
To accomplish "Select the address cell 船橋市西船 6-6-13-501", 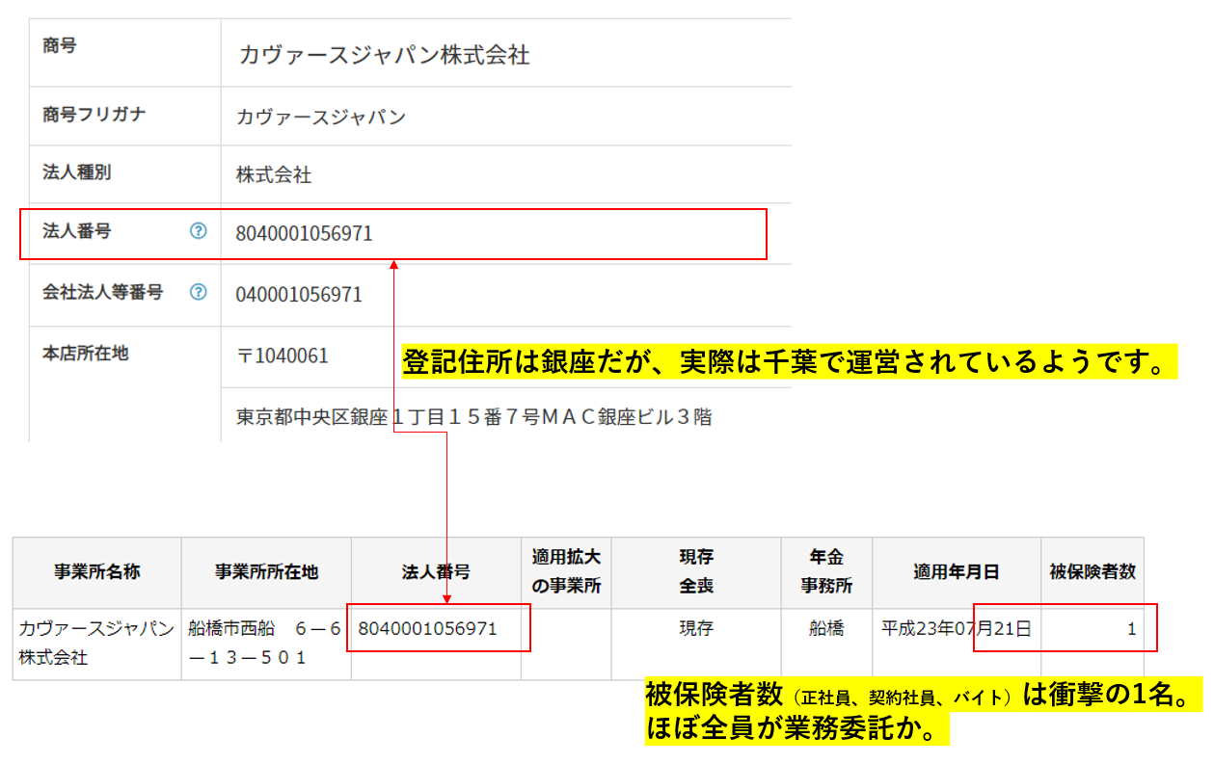I will pos(265,643).
